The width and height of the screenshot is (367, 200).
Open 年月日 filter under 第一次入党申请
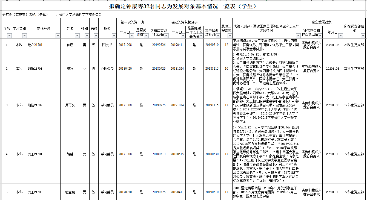point(131,36)
